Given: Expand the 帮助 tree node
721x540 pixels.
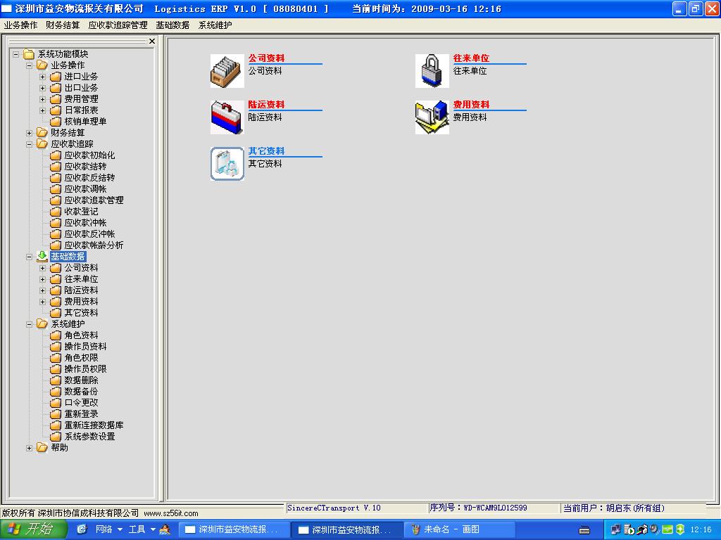Looking at the screenshot, I should point(29,448).
